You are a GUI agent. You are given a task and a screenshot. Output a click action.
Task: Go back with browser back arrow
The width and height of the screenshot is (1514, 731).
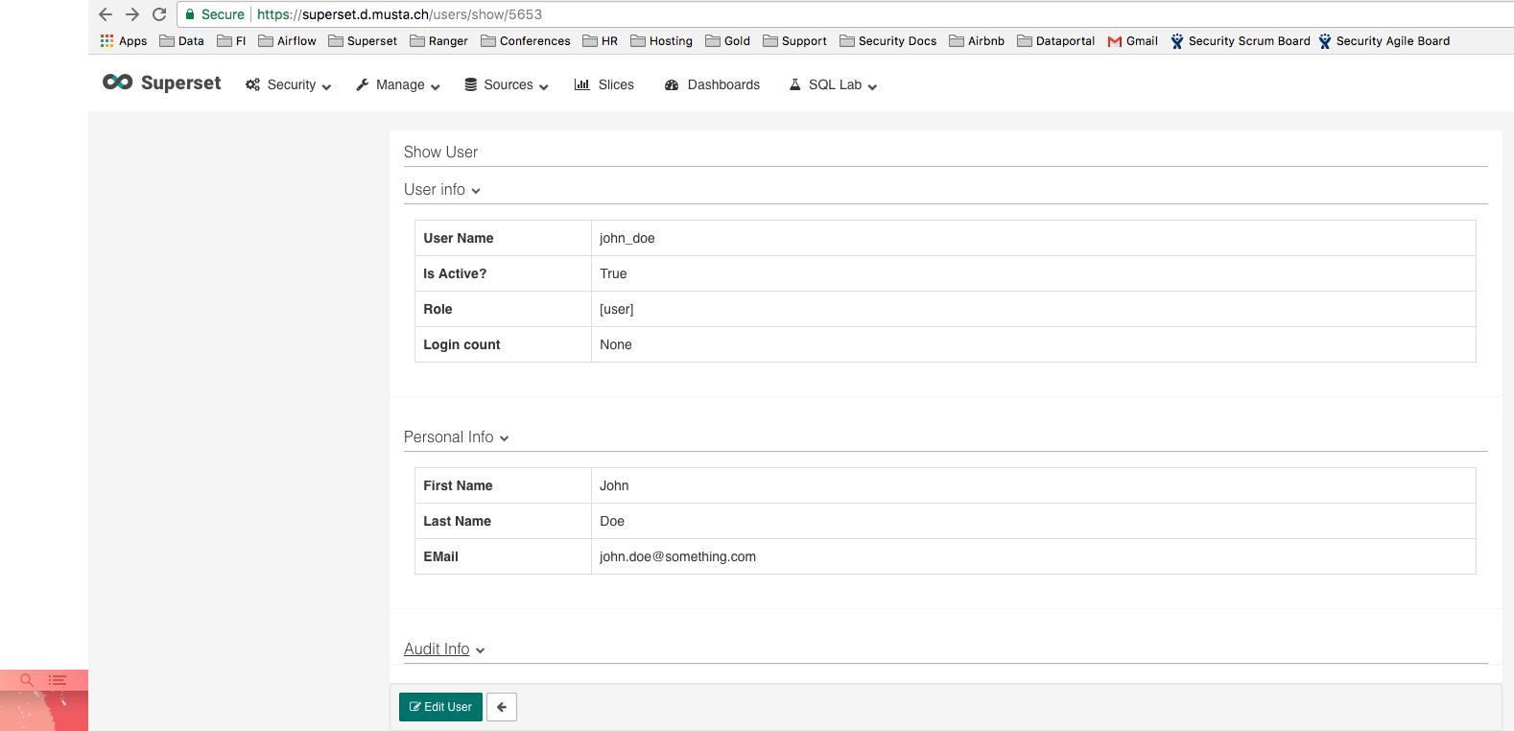[106, 14]
